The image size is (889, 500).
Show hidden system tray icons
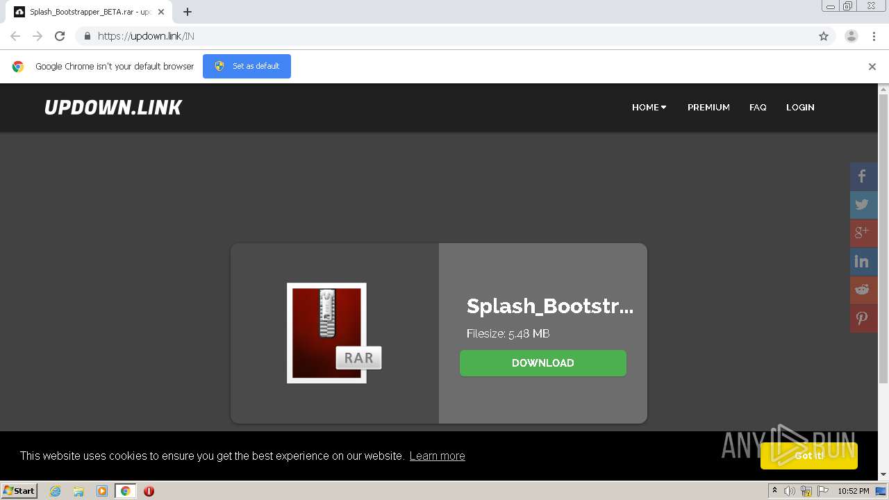pos(774,491)
